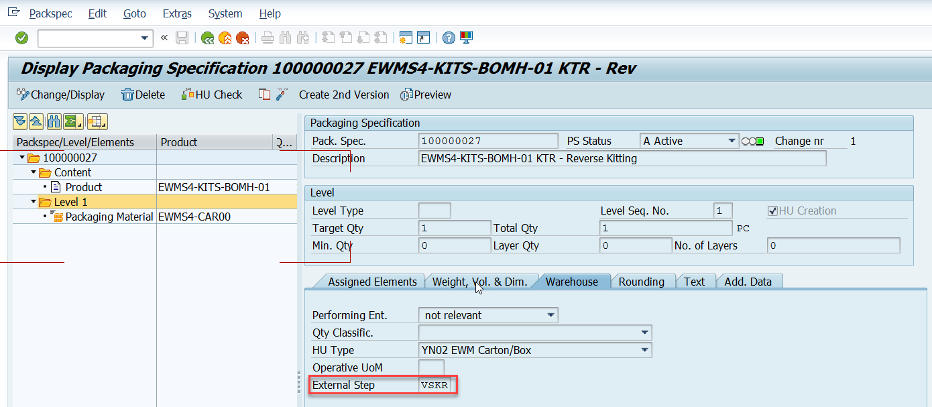Click the orange Exit icon
Screen dimensions: 932x407
click(225, 38)
